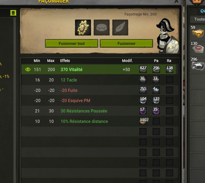Select the -20 Esquive PM effect row
The height and width of the screenshot is (183, 205).
[100, 100]
